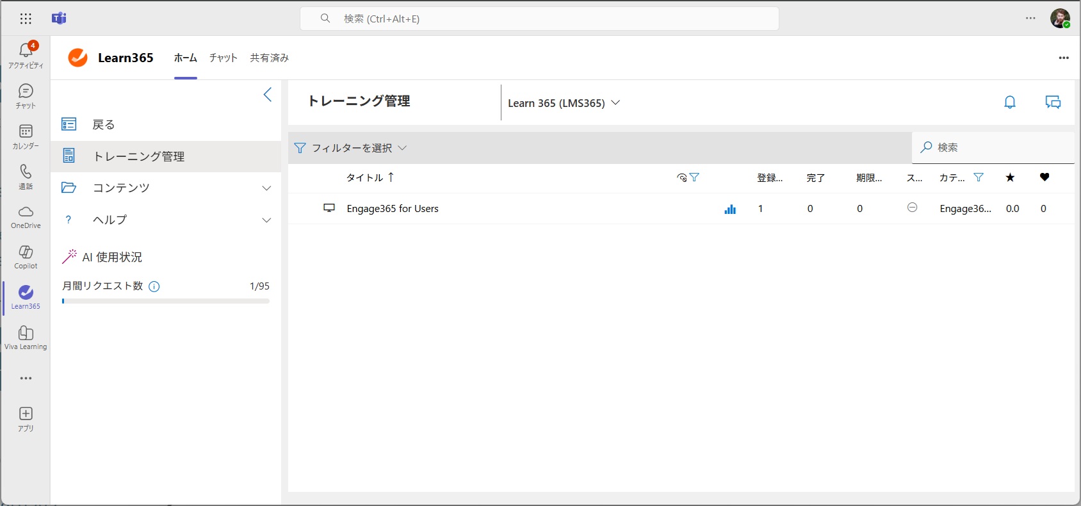
Task: Open OneDrive from the sidebar
Action: pyautogui.click(x=26, y=217)
